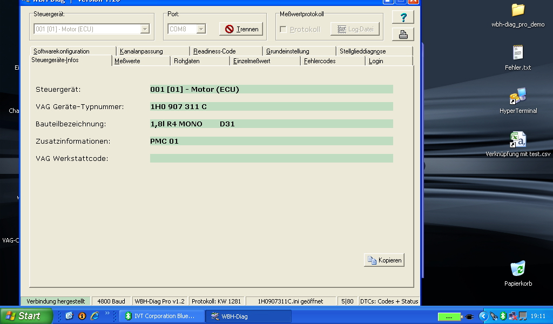The width and height of the screenshot is (553, 324).
Task: Click '1H0907311C.ini geöffnet' status entry
Action: coord(290,301)
